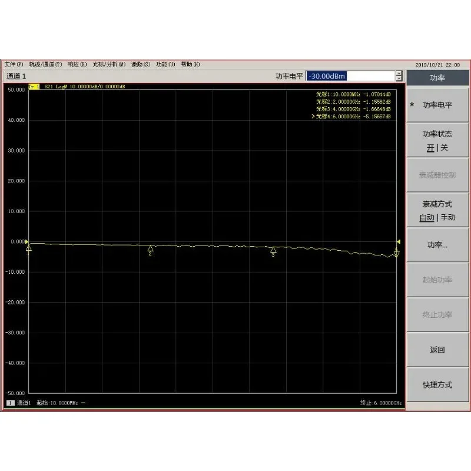Click the 光标2: 2.00000GHz readout

pyautogui.click(x=353, y=102)
